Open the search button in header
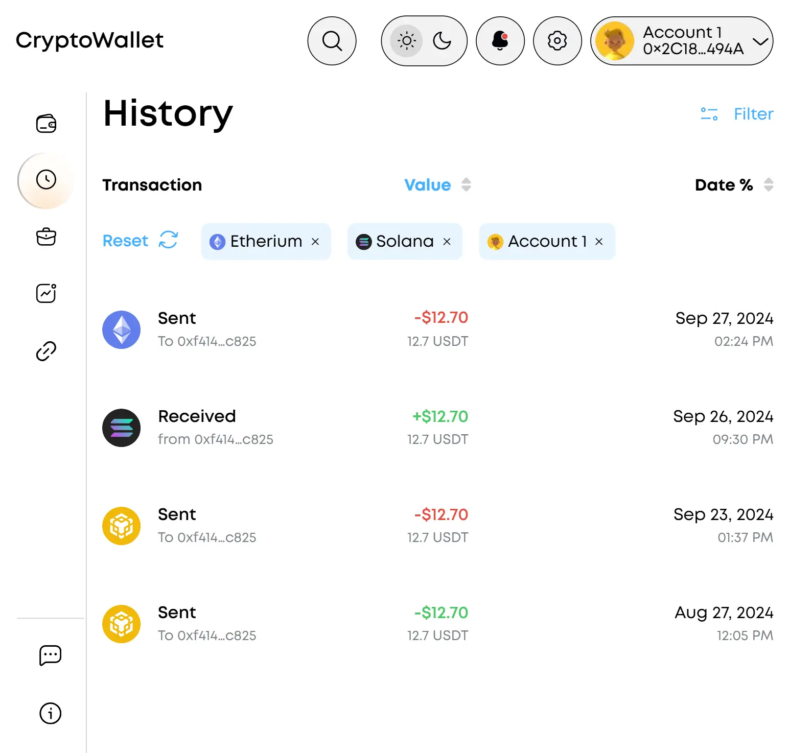Screen dimensions: 789x753 [332, 41]
